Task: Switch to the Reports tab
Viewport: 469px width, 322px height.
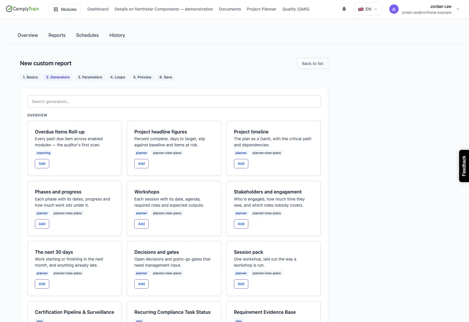Action: pos(57,35)
